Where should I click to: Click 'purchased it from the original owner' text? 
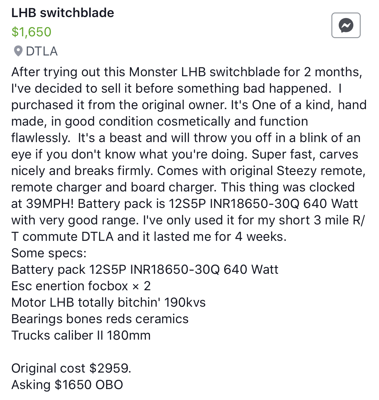tap(119, 105)
